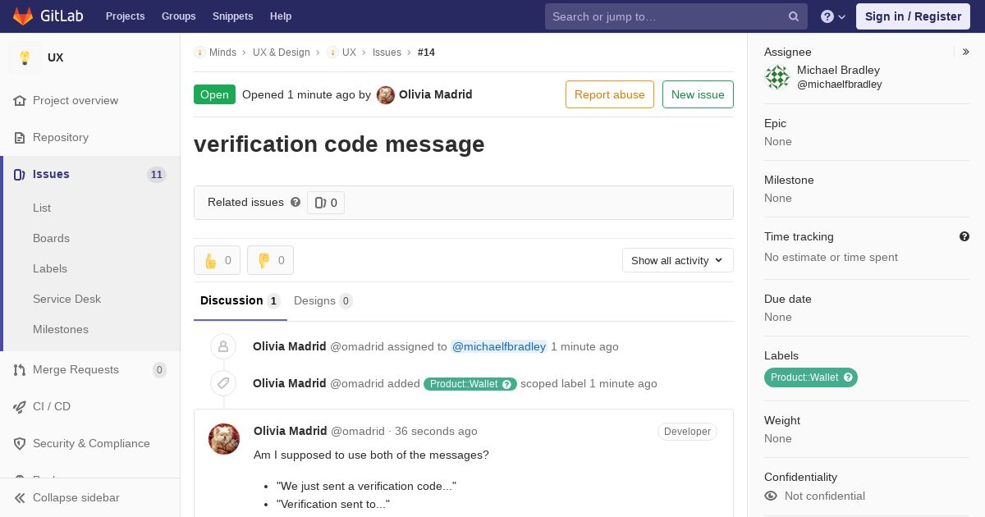Click the Product::Wallet label in activity feed
This screenshot has height=517, width=985.
pos(470,383)
